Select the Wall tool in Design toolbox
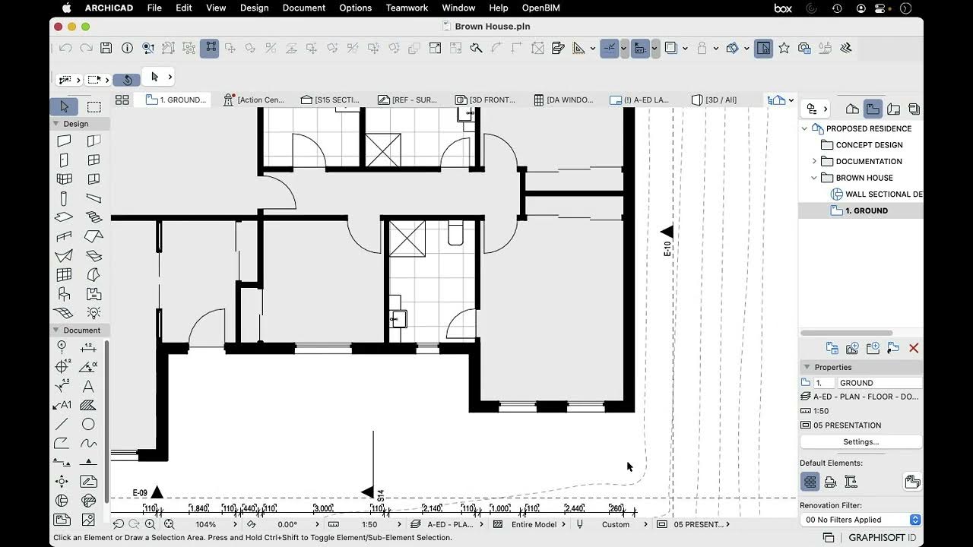The height and width of the screenshot is (547, 973). (x=64, y=141)
